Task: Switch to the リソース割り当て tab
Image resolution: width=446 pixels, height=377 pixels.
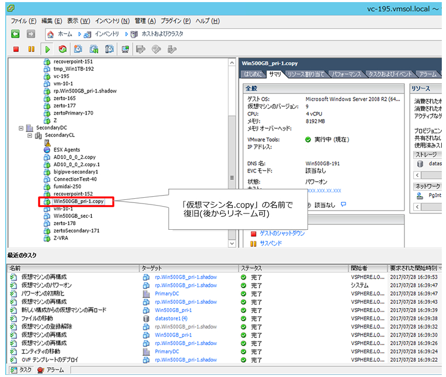Action: [306, 74]
